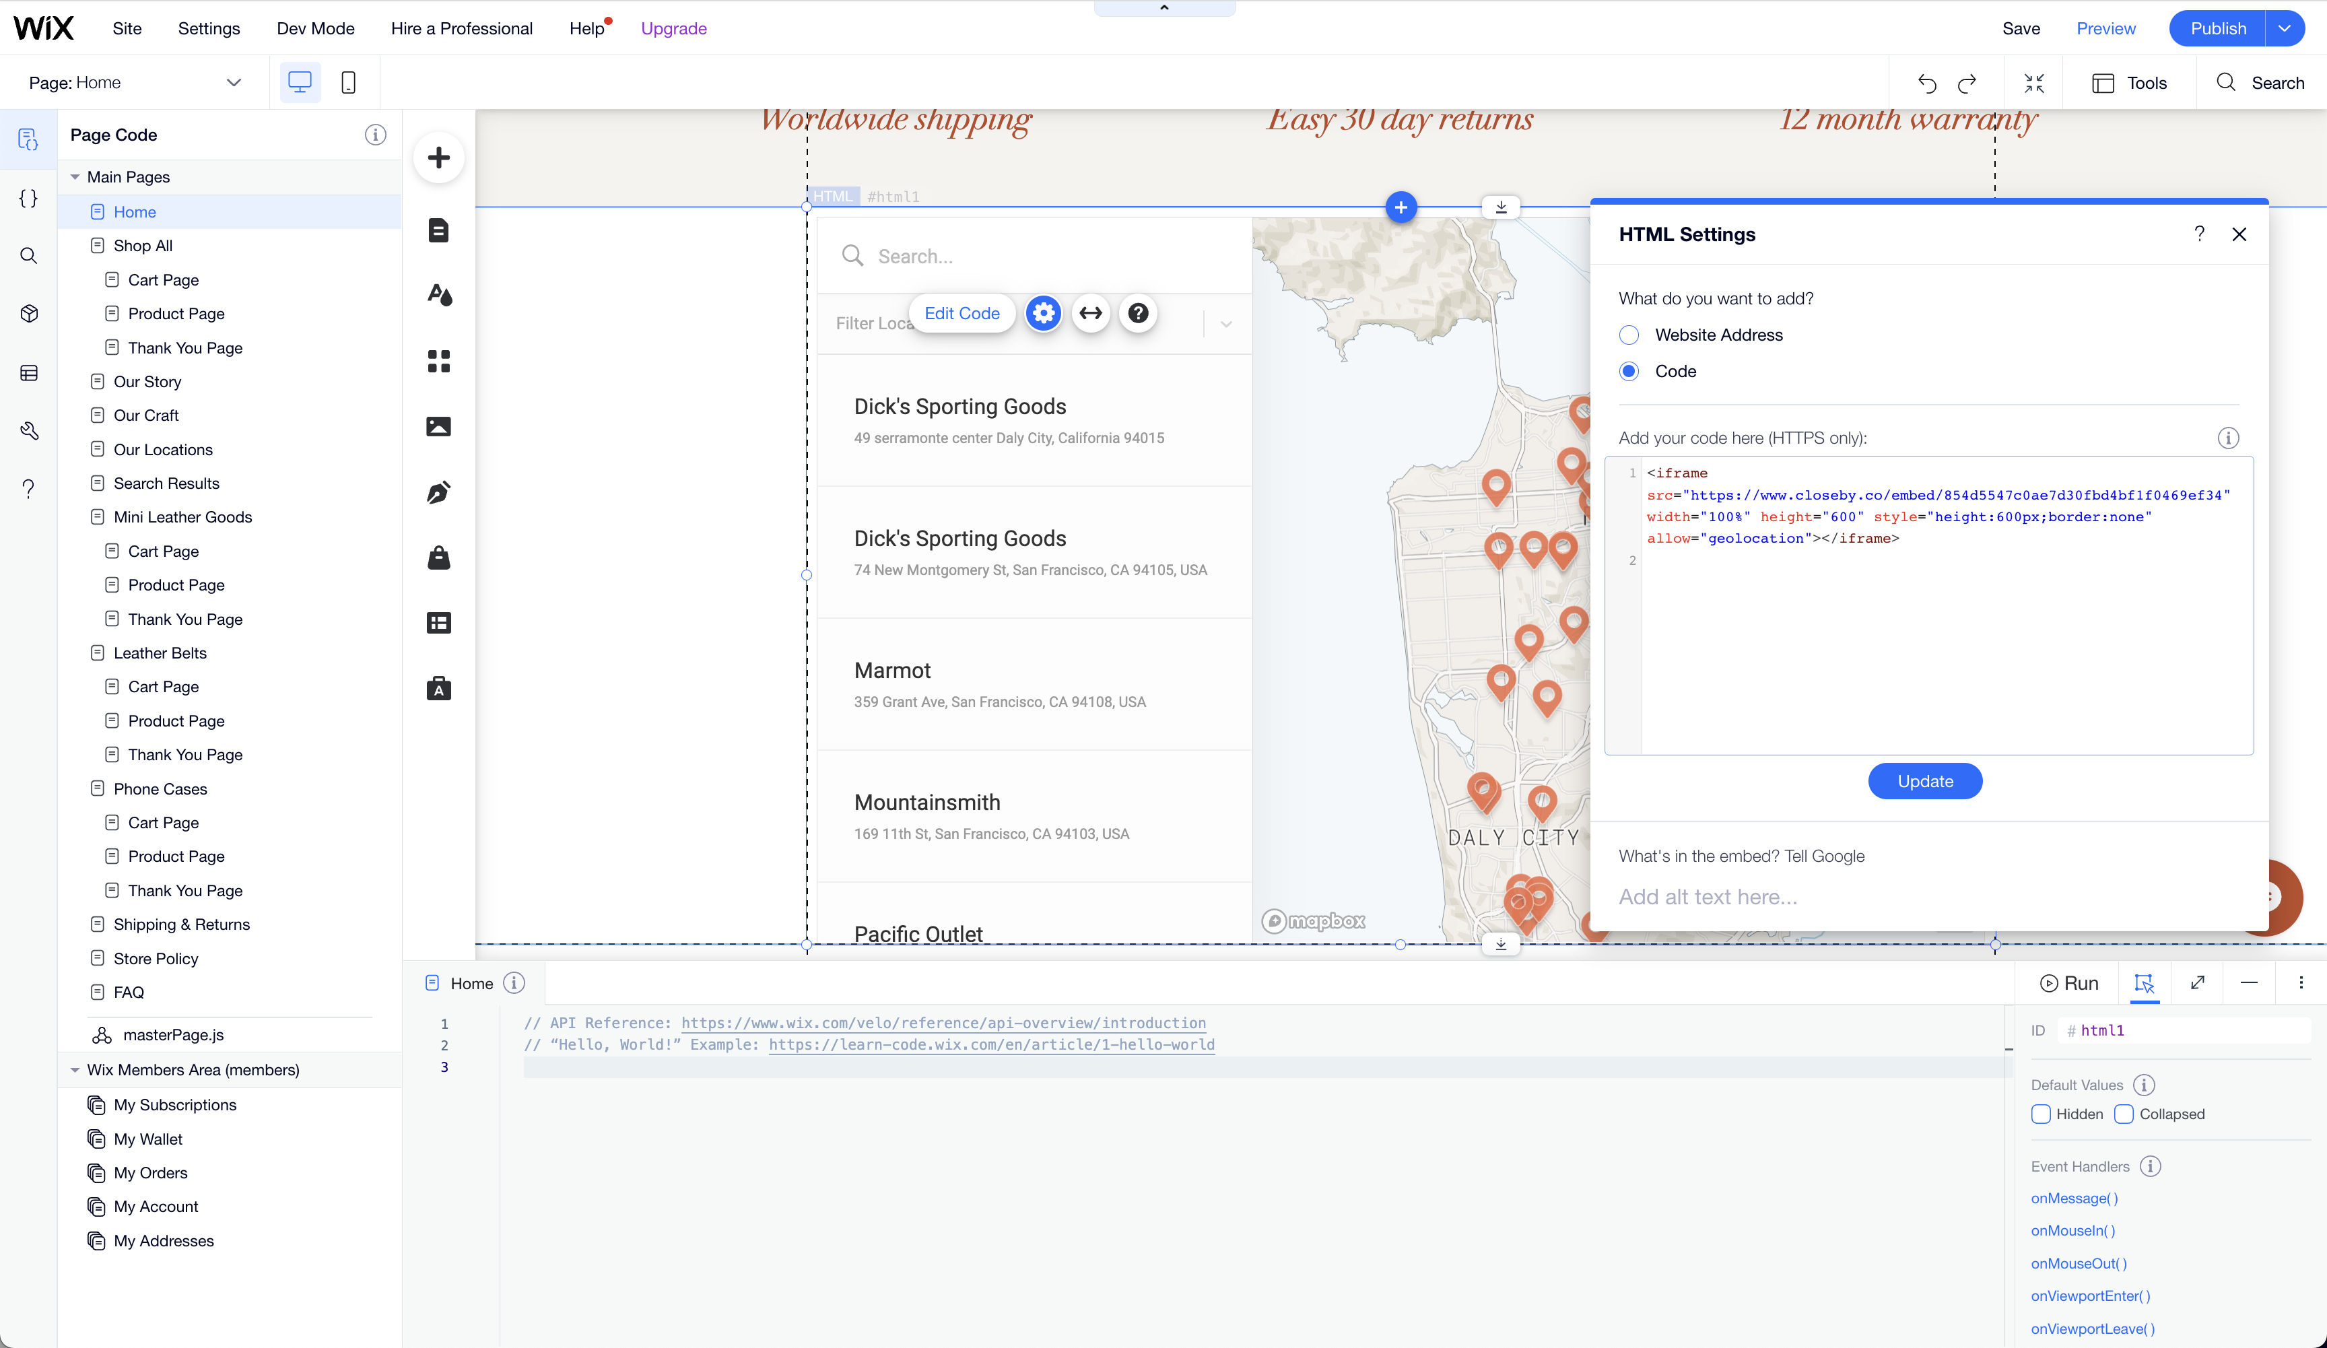
Task: Click the Edit Code button
Action: (x=962, y=313)
